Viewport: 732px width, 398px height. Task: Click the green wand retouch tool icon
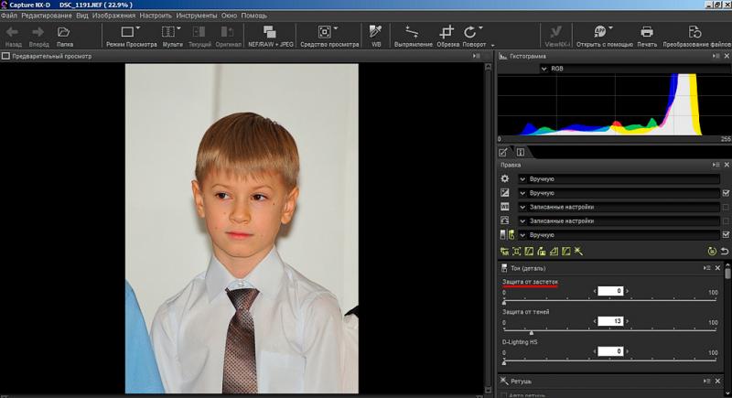tap(578, 252)
